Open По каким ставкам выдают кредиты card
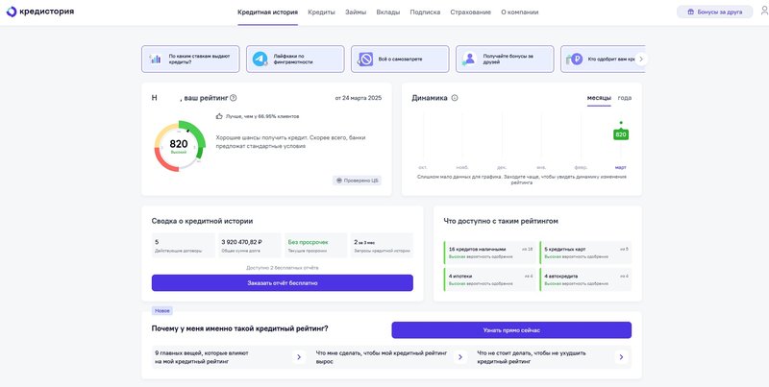The width and height of the screenshot is (769, 387). coord(190,60)
